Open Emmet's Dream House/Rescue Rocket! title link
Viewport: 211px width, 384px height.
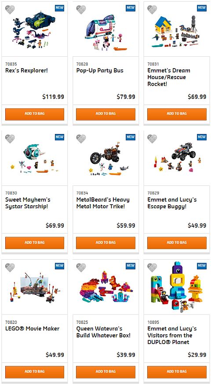point(169,77)
